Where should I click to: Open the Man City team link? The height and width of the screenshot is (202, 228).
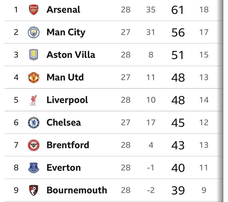(x=66, y=33)
